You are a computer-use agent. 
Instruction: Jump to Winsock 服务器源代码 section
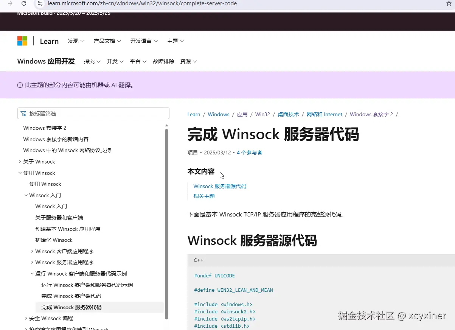tap(220, 186)
